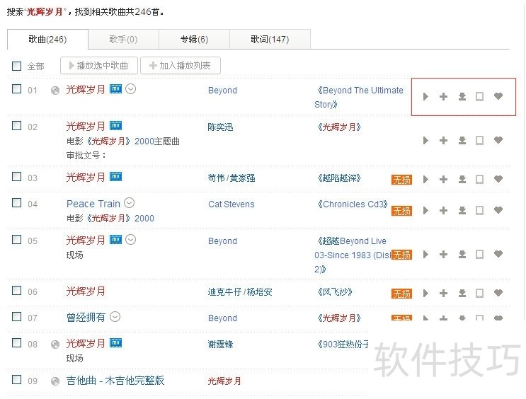Screen dimensions: 526x399
Task: Open artist link 谢霆锋
Action: (220, 345)
